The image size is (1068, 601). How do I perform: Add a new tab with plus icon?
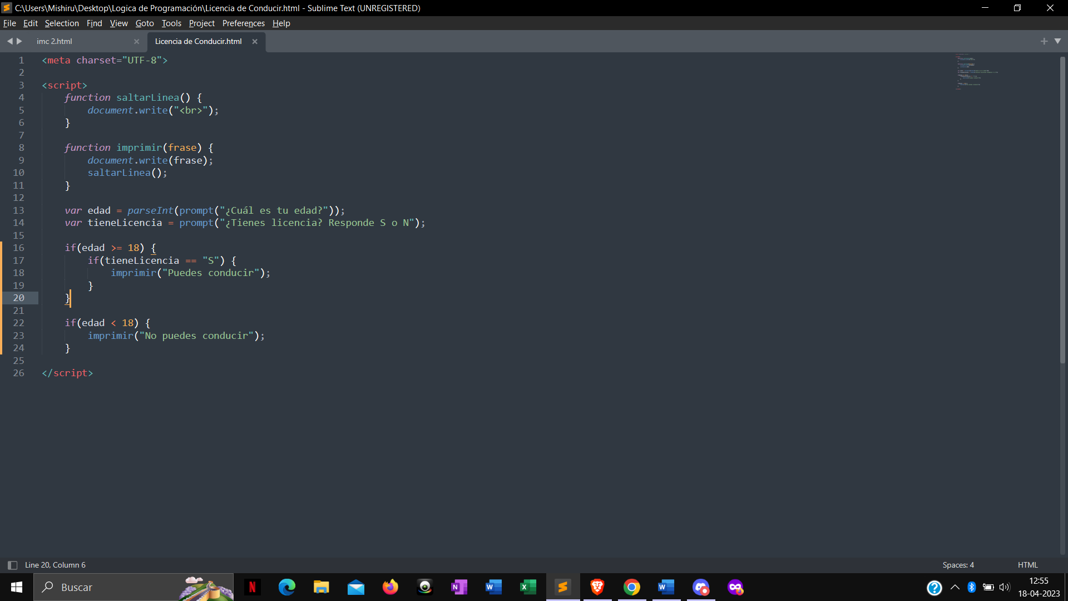click(1044, 41)
